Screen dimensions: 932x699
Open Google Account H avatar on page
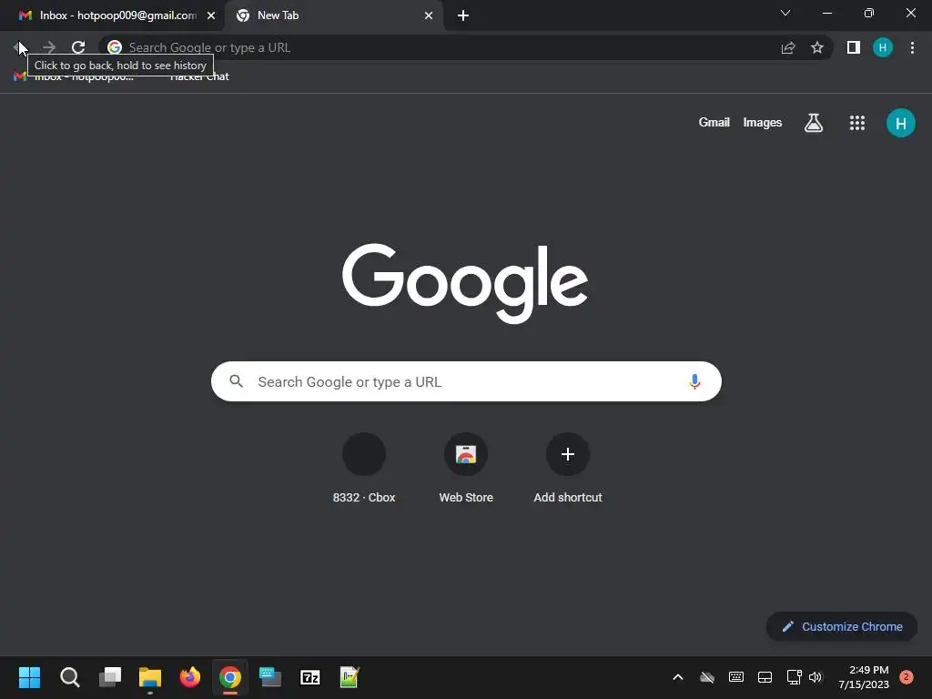point(901,123)
